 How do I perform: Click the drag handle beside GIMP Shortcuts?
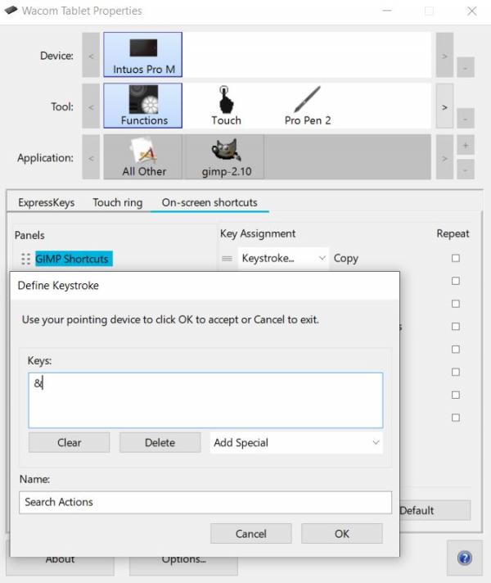[25, 259]
